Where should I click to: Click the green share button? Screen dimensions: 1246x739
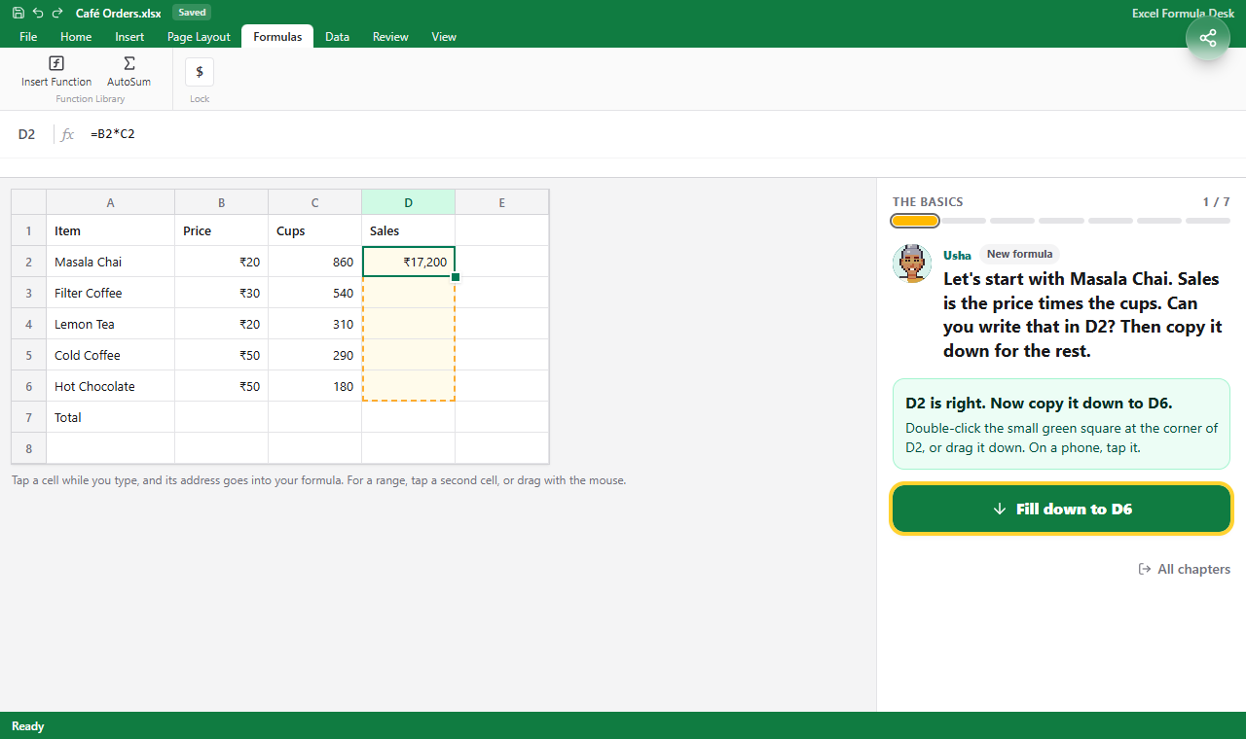[x=1208, y=38]
